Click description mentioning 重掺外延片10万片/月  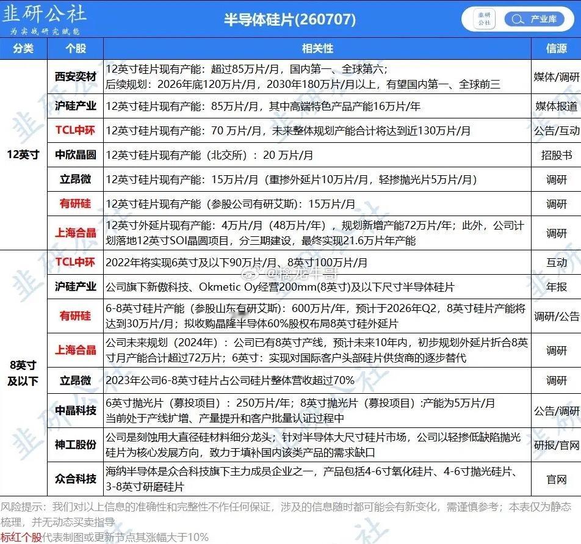click(x=291, y=180)
